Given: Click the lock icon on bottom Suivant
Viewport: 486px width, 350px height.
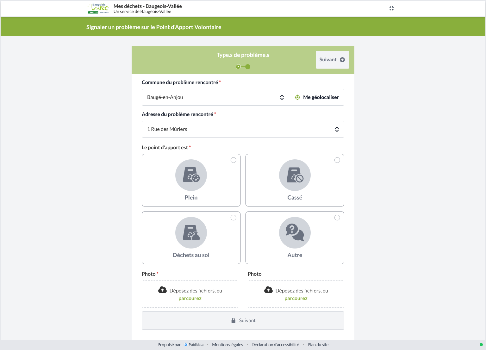Looking at the screenshot, I should point(234,320).
